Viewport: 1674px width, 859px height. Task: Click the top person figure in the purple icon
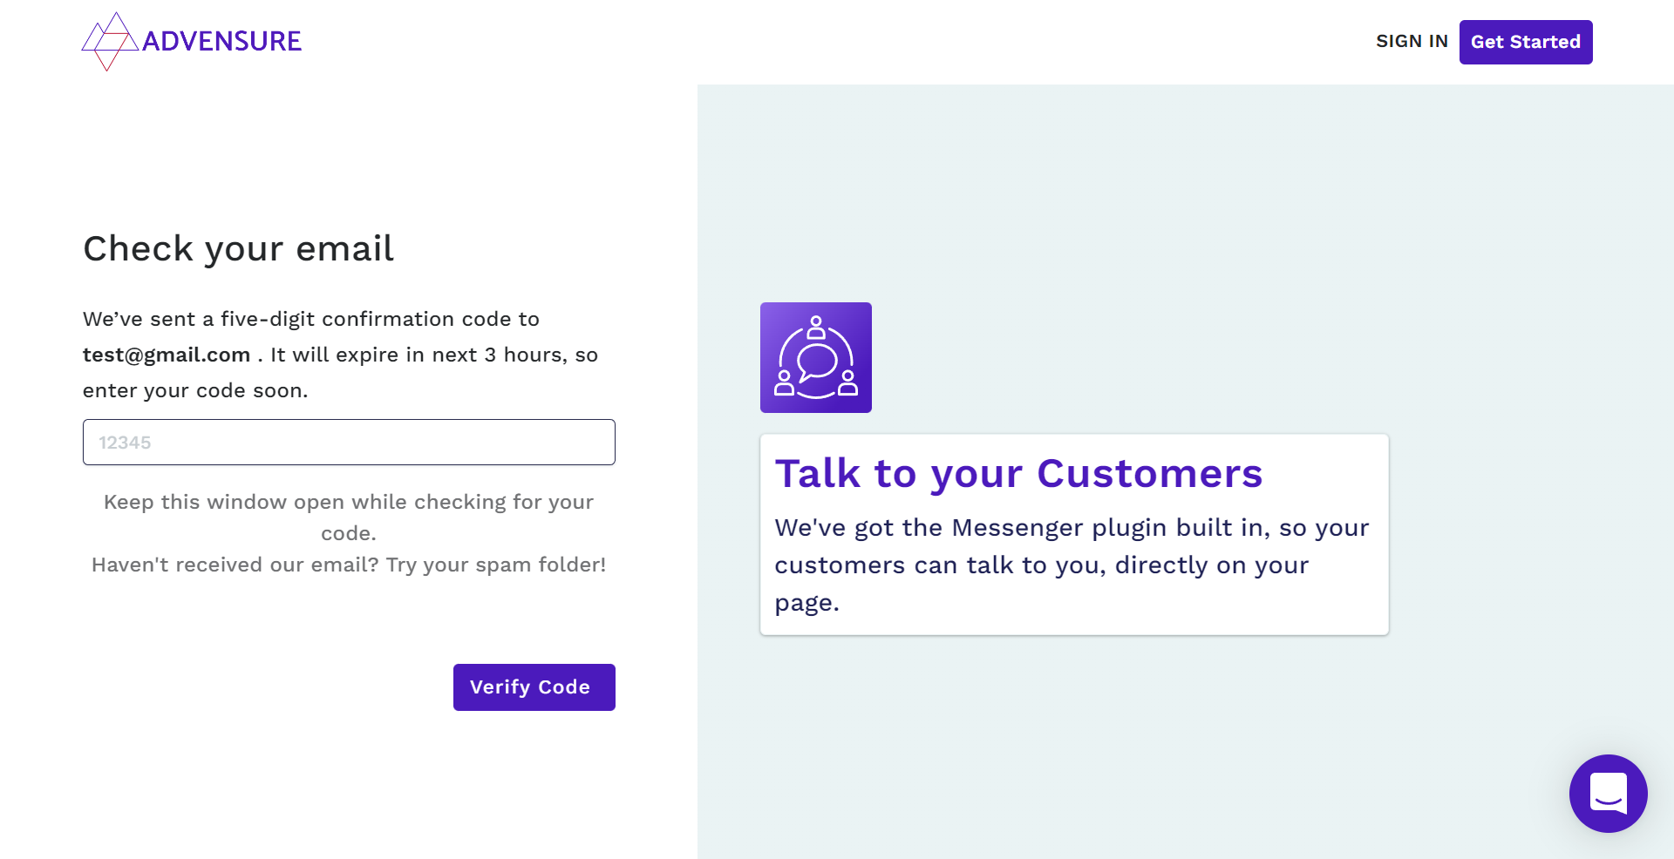point(816,328)
